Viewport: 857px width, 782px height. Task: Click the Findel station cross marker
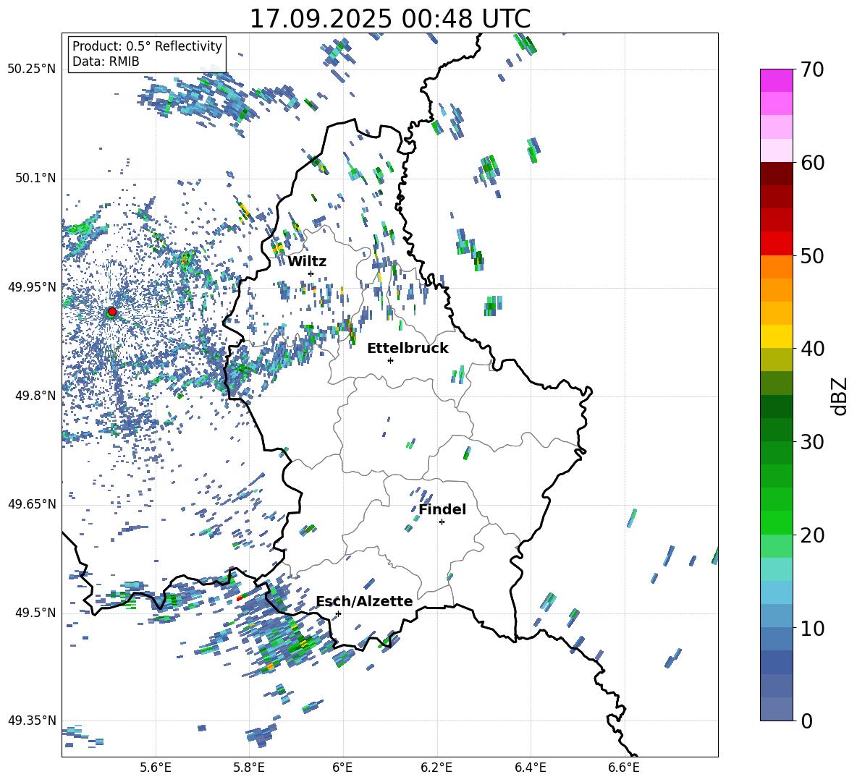tap(442, 522)
